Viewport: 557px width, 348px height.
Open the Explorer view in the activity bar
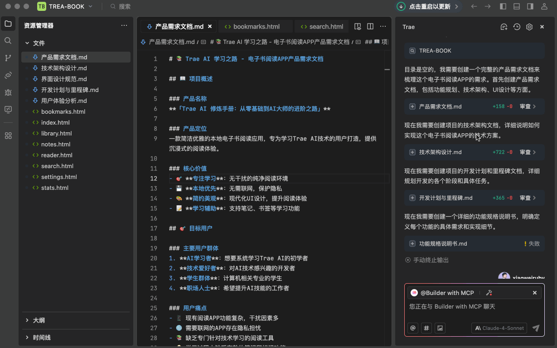tap(8, 24)
